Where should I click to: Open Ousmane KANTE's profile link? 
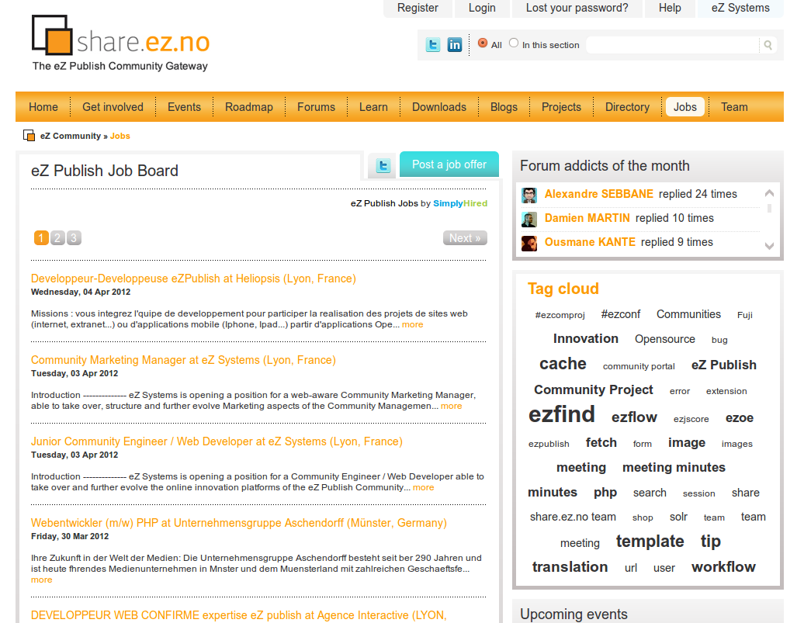590,242
